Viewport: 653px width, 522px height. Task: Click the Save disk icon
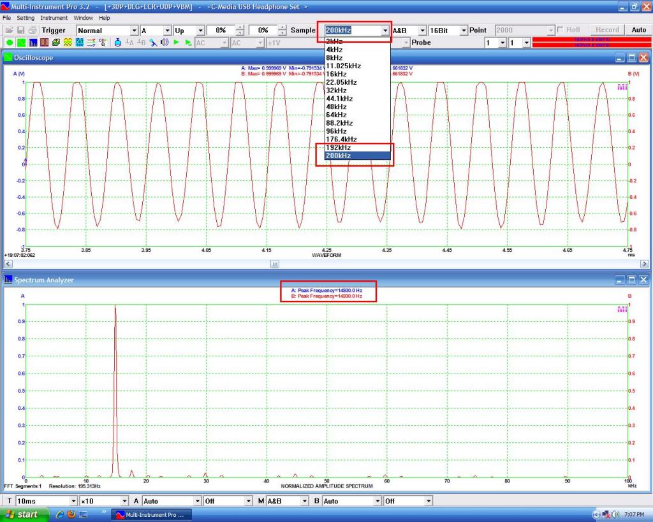pyautogui.click(x=20, y=30)
